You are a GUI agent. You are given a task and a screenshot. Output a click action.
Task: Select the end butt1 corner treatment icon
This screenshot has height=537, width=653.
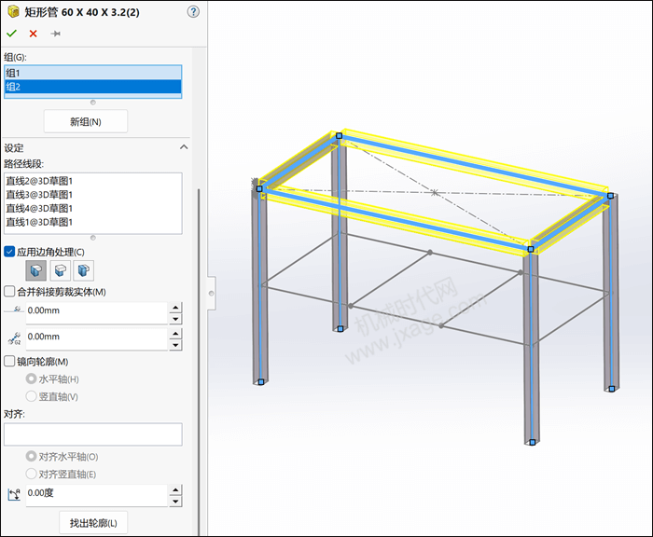click(x=60, y=270)
